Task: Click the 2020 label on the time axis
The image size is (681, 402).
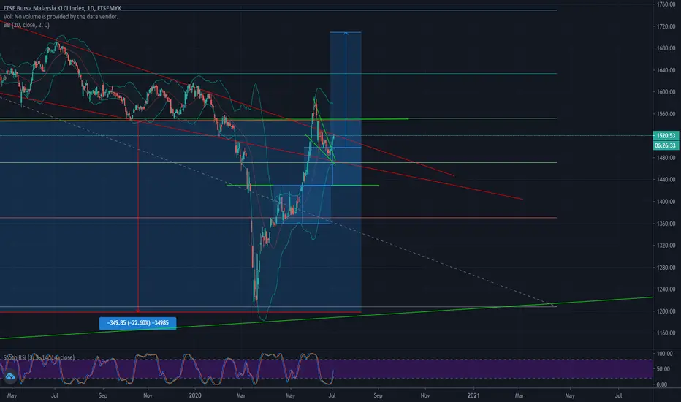Action: pos(195,395)
